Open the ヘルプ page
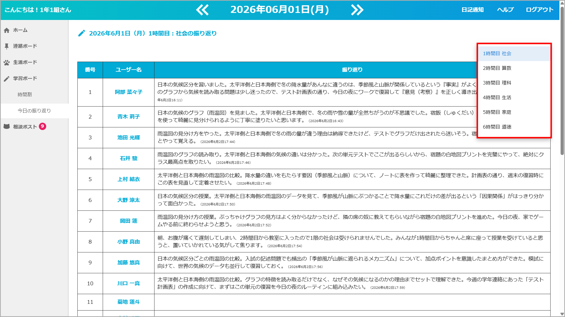This screenshot has height=317, width=565. click(505, 10)
